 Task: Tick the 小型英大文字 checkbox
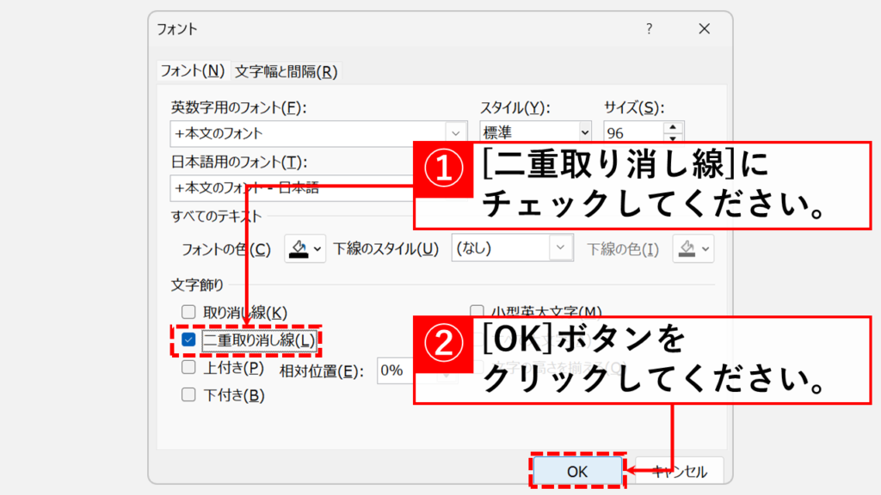pyautogui.click(x=477, y=311)
